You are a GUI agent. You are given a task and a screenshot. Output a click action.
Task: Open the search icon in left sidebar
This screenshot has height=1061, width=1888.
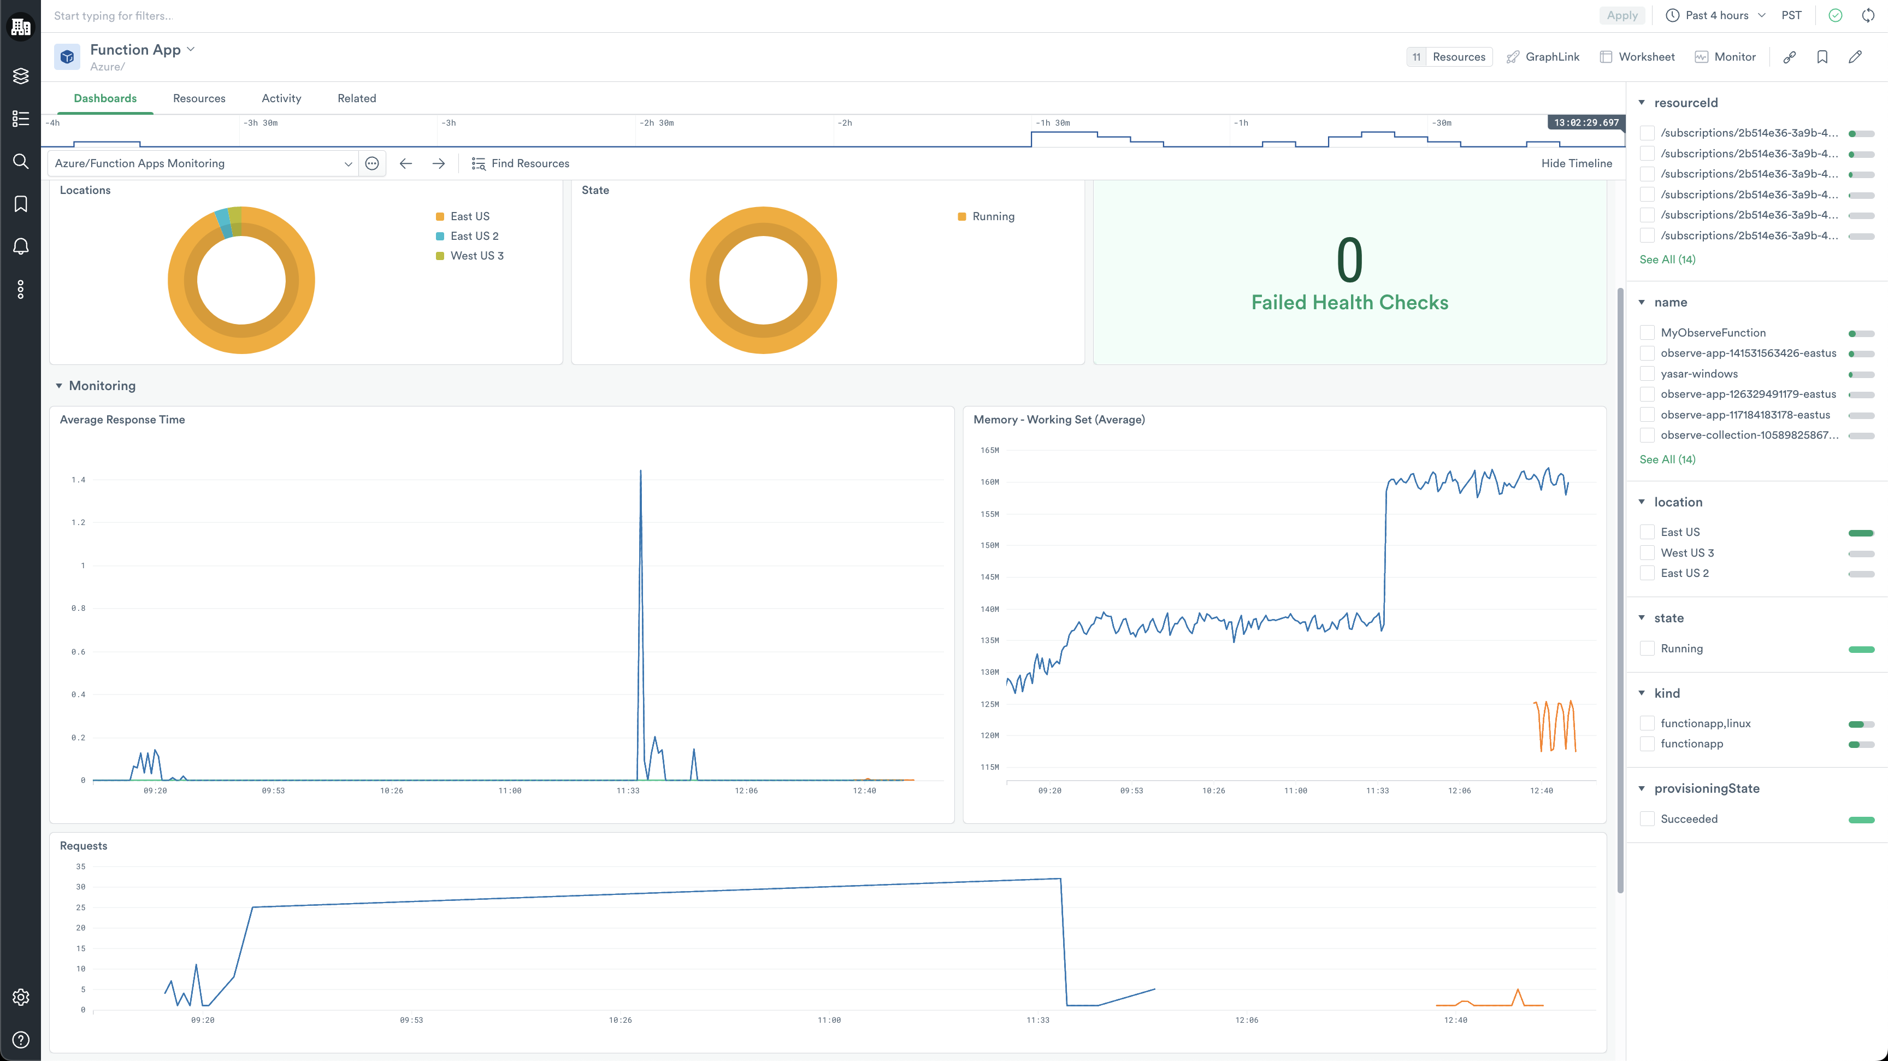(21, 161)
